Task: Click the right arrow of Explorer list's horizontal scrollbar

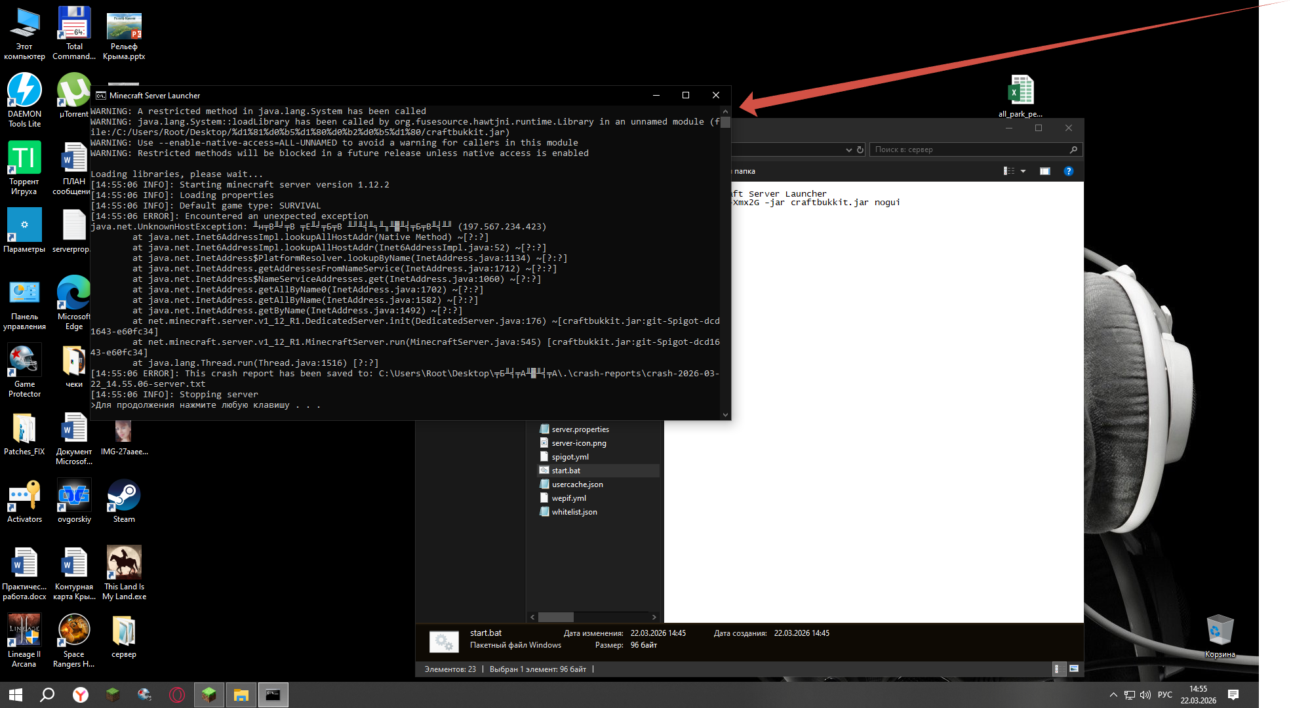Action: point(654,617)
